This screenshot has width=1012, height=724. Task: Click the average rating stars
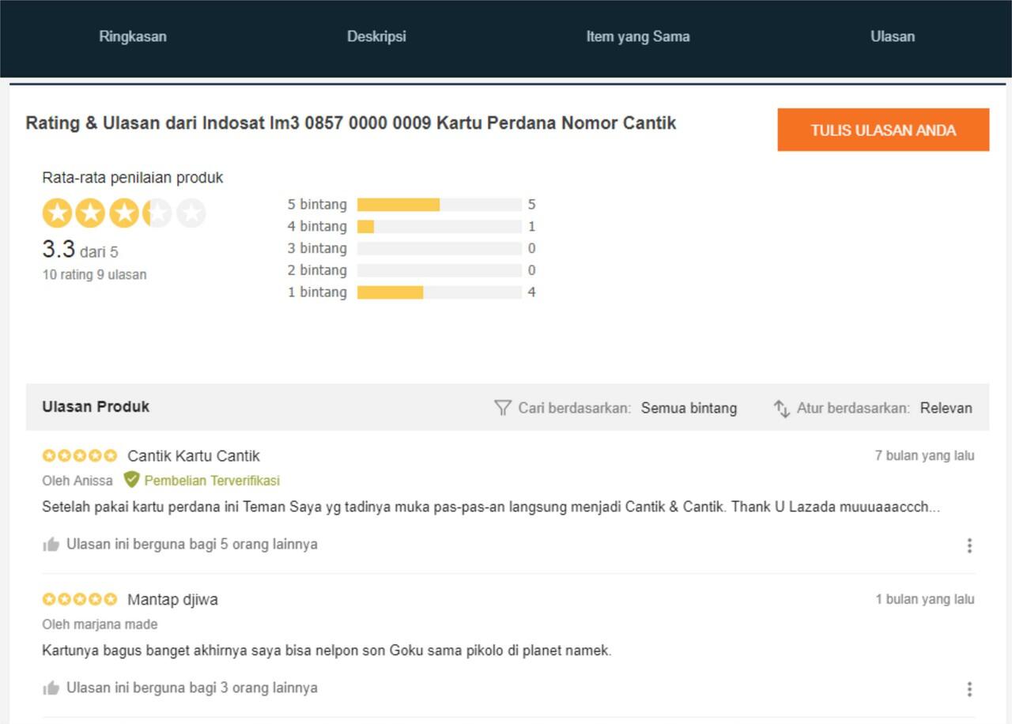124,213
